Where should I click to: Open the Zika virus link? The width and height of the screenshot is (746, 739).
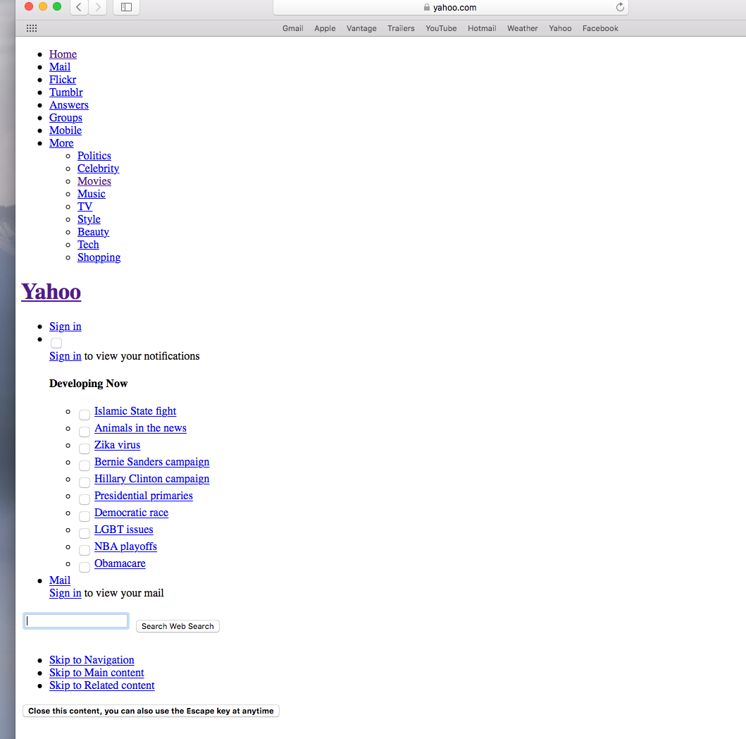click(x=117, y=445)
